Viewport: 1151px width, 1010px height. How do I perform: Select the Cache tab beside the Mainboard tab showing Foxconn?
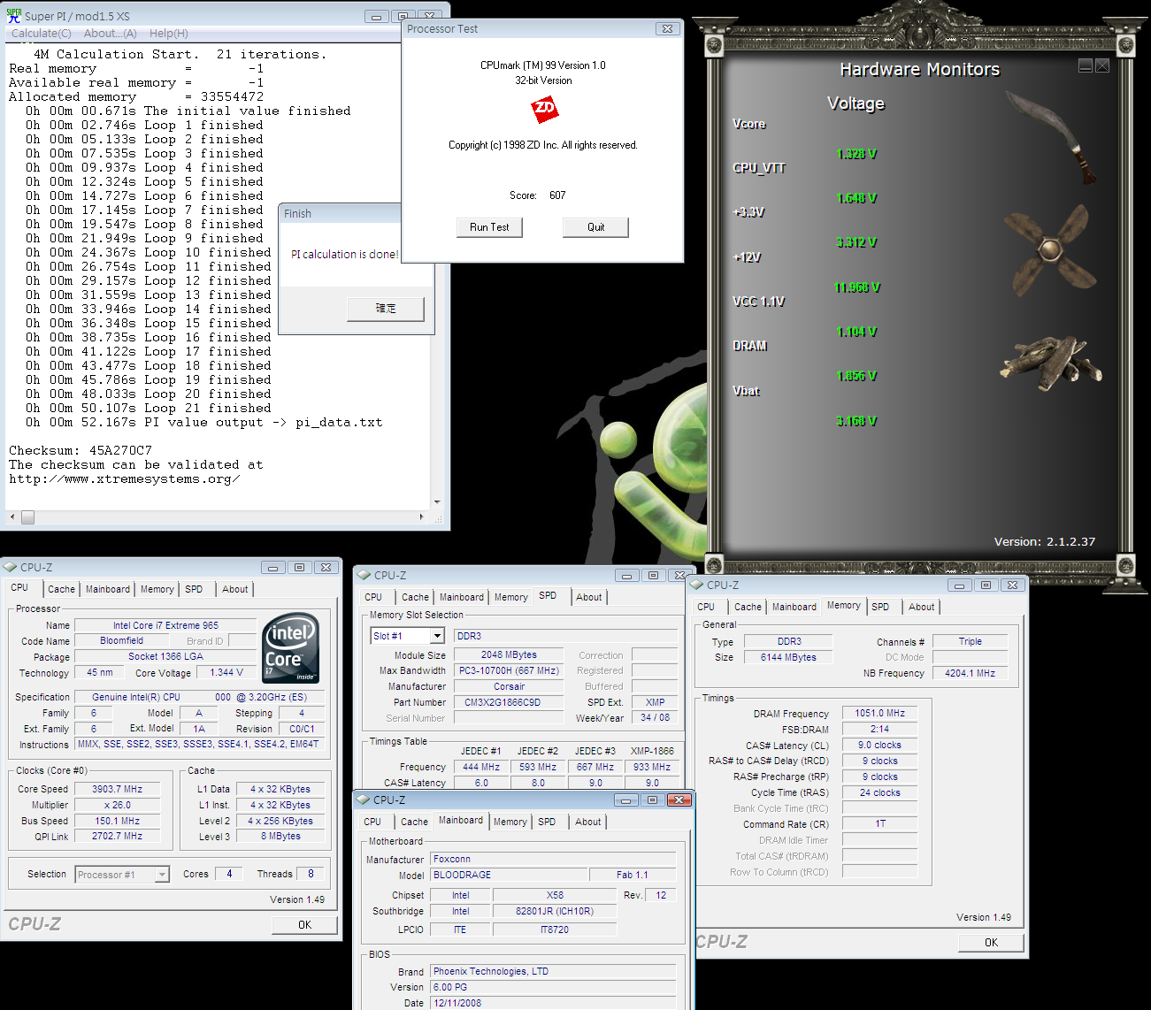pos(413,822)
